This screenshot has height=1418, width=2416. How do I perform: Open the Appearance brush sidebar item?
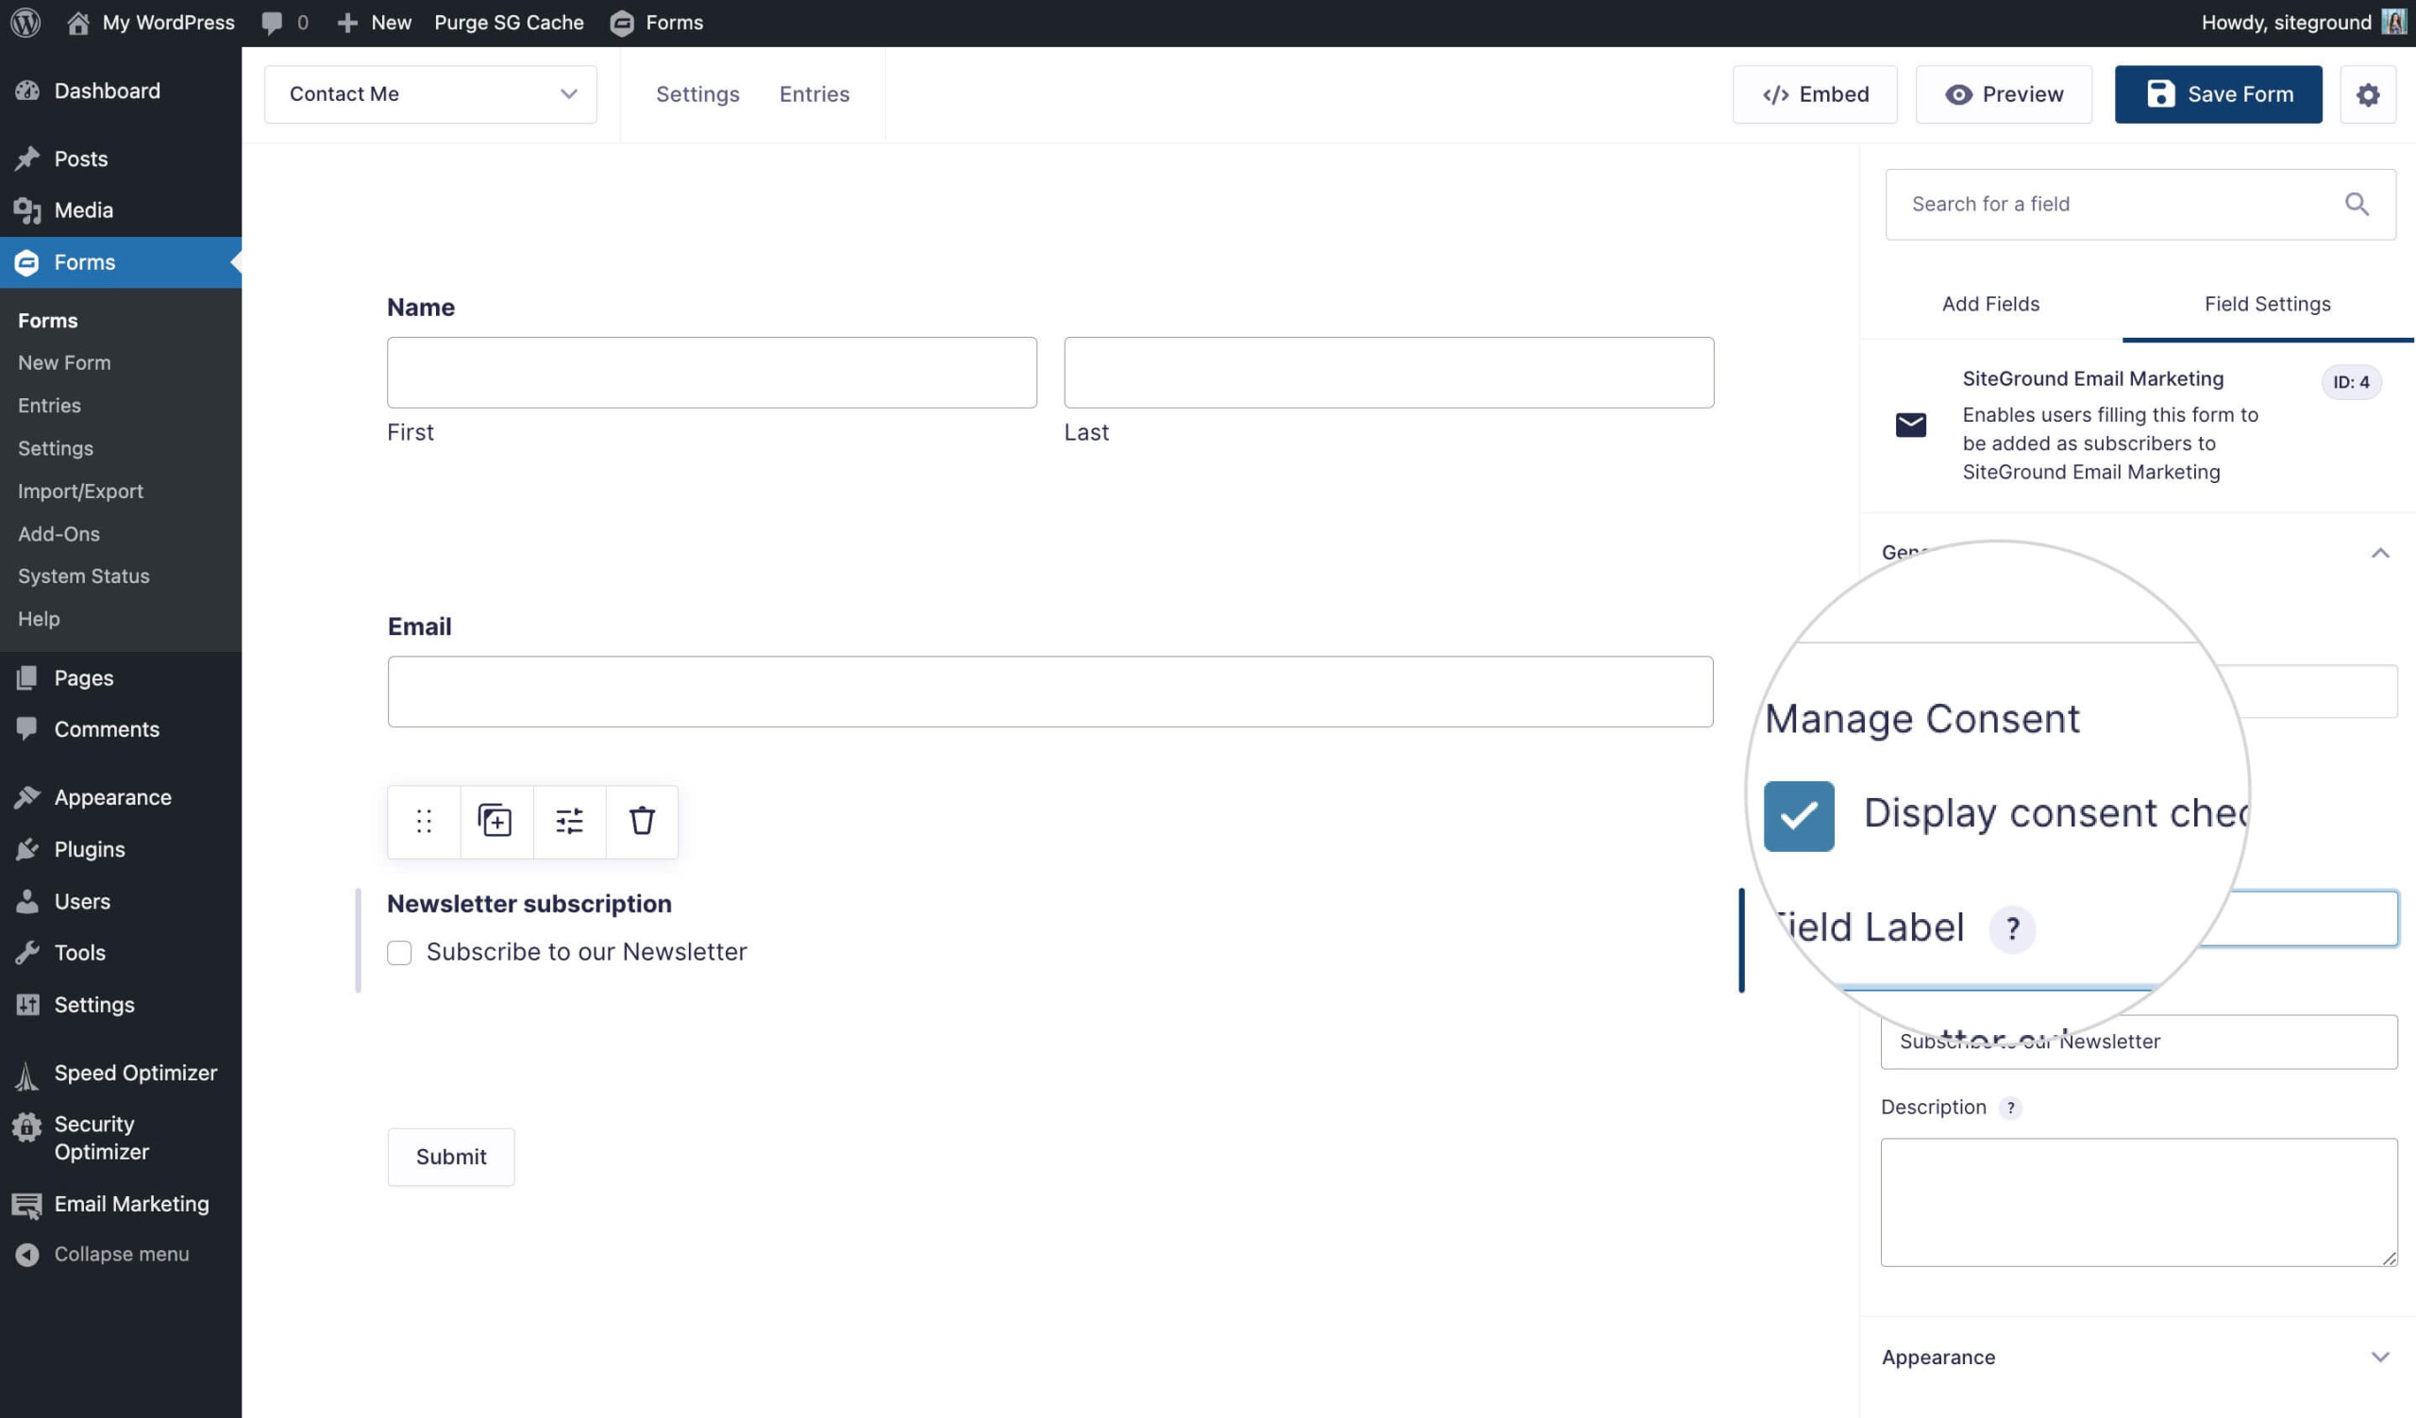click(121, 797)
